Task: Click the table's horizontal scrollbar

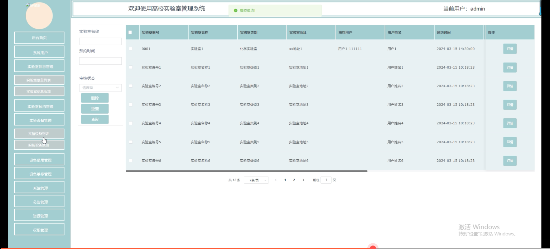Action: click(246, 171)
